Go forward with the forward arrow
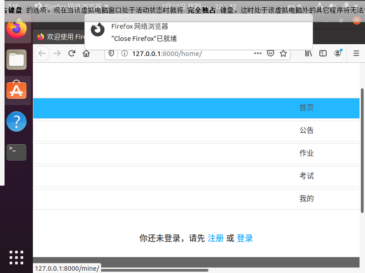 click(57, 53)
